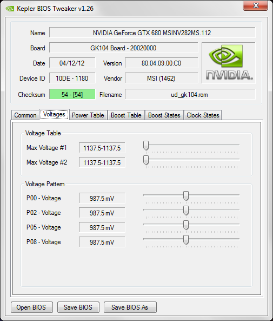
Task: Click the Save BIOS button
Action: 78,307
